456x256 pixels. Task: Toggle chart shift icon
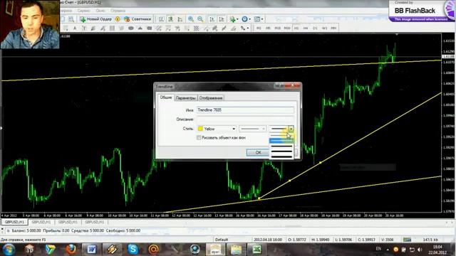point(222,19)
